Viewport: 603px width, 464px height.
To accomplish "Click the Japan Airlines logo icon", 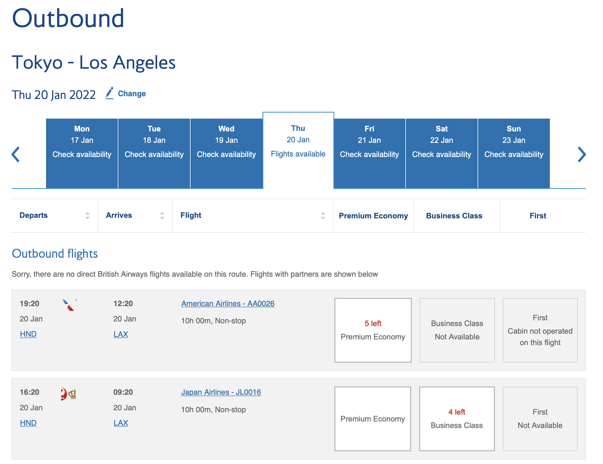I will click(68, 394).
